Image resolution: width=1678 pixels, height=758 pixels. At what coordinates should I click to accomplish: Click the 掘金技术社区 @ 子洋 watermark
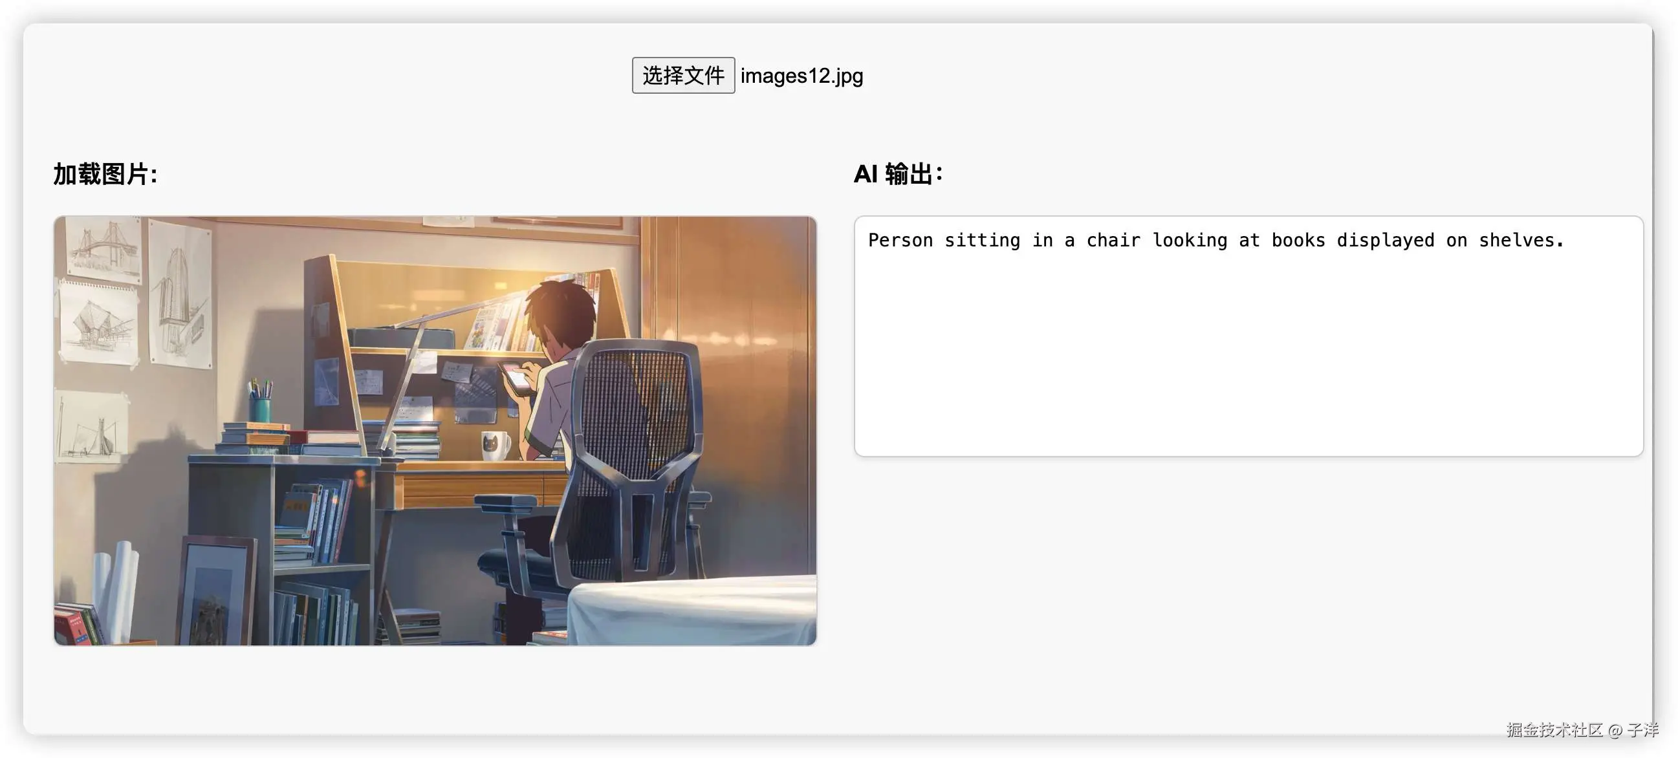pyautogui.click(x=1582, y=730)
